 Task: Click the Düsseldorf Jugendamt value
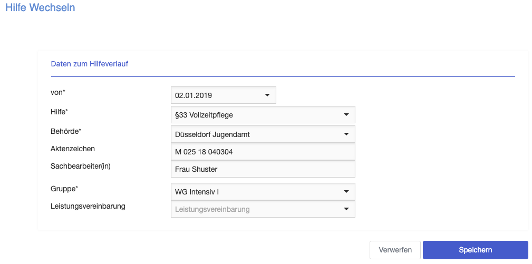[212, 134]
